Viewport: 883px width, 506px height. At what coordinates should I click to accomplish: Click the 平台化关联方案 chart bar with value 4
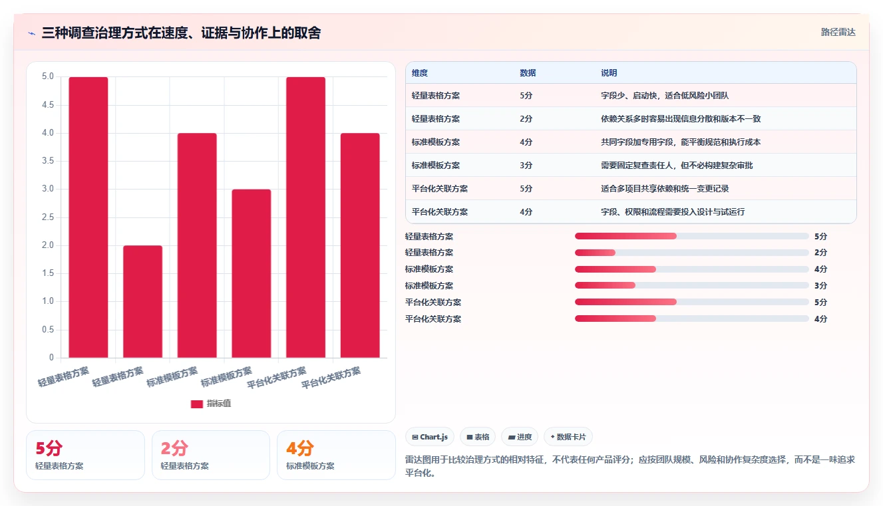(360, 245)
